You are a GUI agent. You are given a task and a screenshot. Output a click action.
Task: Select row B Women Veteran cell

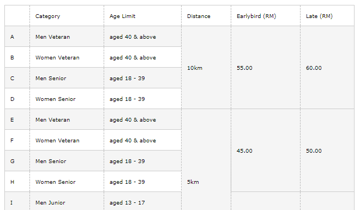67,57
